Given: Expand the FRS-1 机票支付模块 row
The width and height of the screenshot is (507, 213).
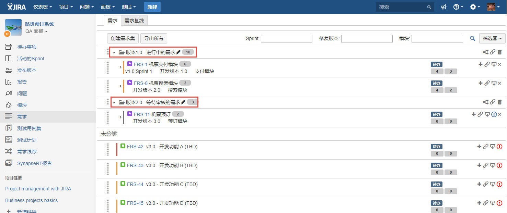Looking at the screenshot, I should (x=120, y=67).
